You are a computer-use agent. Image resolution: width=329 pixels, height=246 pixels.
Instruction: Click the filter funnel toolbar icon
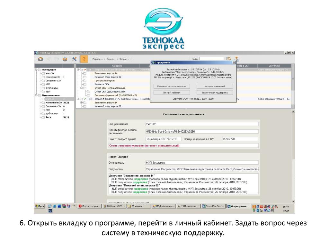click(x=237, y=59)
